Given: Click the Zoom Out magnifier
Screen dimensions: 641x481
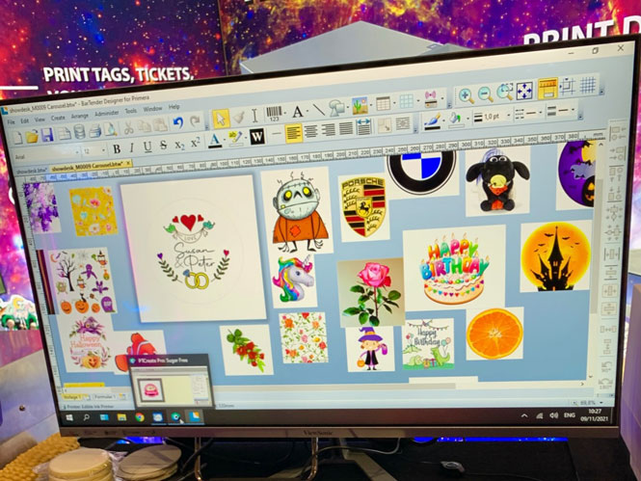Looking at the screenshot, I should pos(485,94).
